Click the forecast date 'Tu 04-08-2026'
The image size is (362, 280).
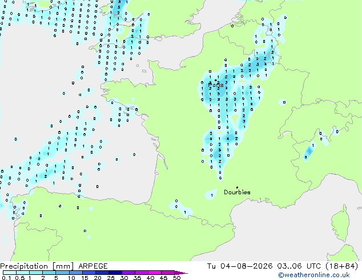click(x=240, y=266)
